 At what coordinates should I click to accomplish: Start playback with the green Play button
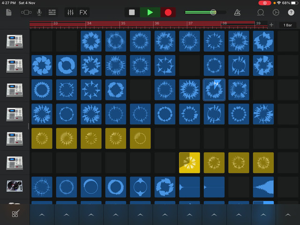pyautogui.click(x=150, y=13)
